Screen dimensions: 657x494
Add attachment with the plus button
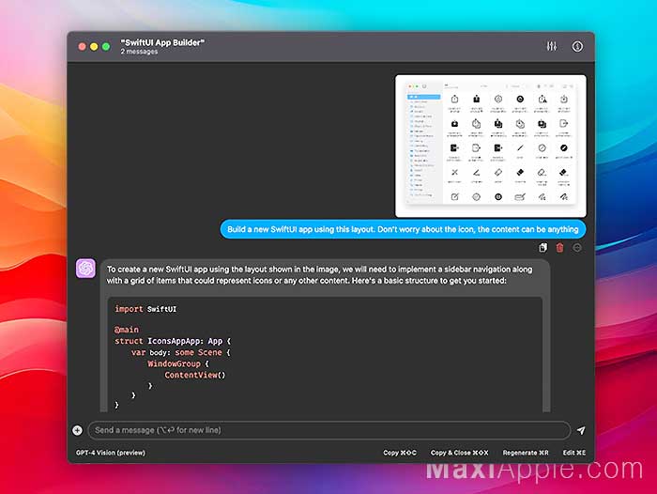coord(77,430)
